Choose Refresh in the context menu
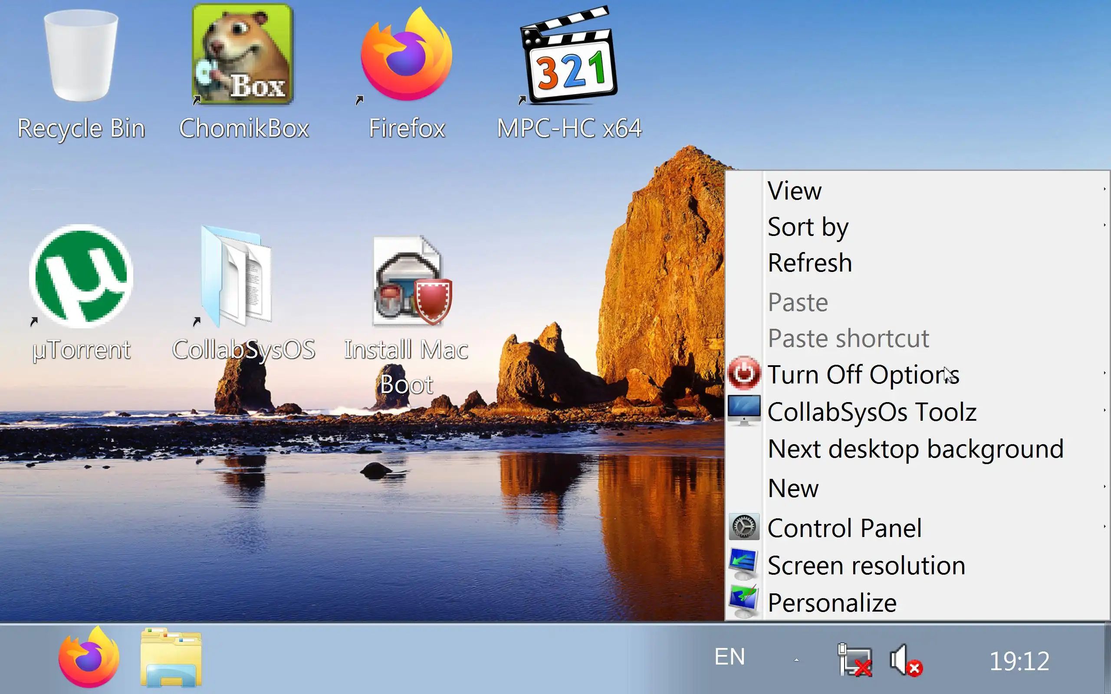 tap(810, 262)
